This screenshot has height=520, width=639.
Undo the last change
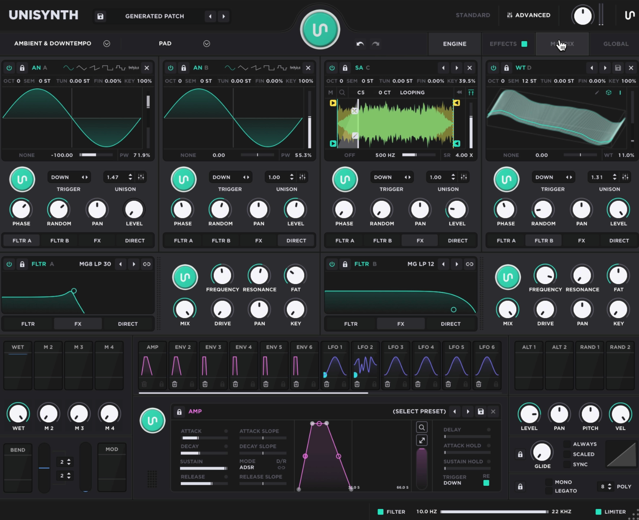coord(360,44)
